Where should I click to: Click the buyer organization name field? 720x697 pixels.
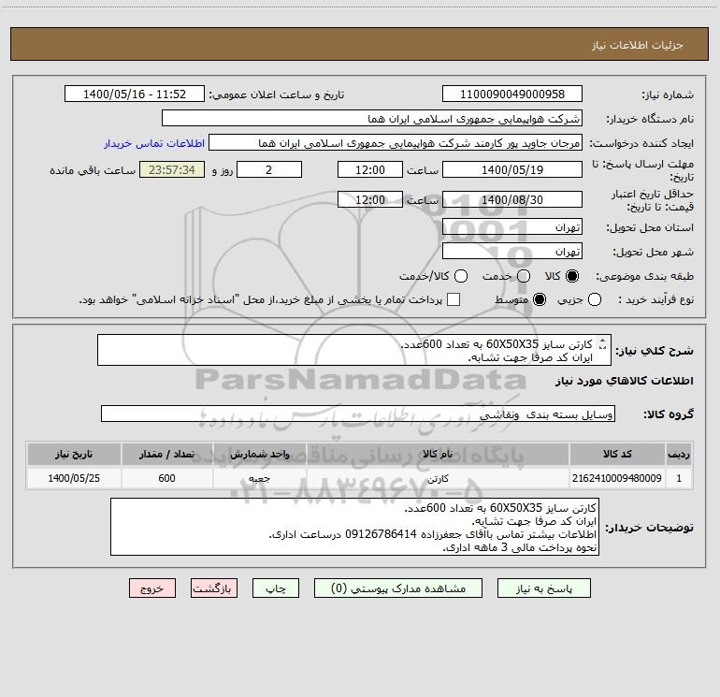372,118
